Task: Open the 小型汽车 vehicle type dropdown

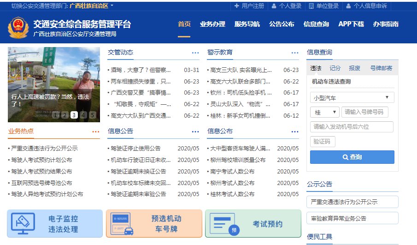Action: [x=352, y=97]
